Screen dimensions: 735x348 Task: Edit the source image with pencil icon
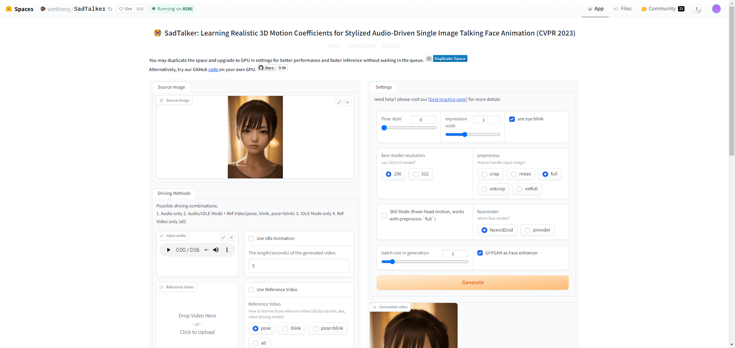click(339, 102)
